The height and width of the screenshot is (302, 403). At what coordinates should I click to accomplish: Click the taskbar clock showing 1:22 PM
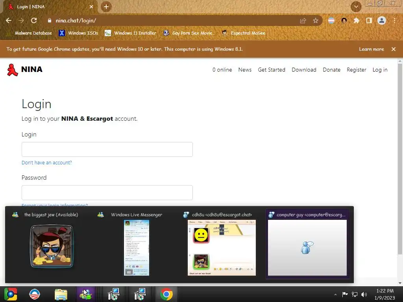[385, 294]
